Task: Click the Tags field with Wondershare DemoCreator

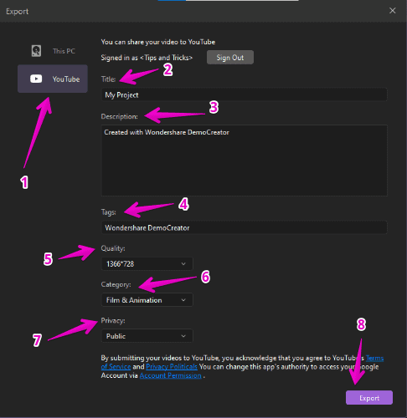Action: (244, 227)
